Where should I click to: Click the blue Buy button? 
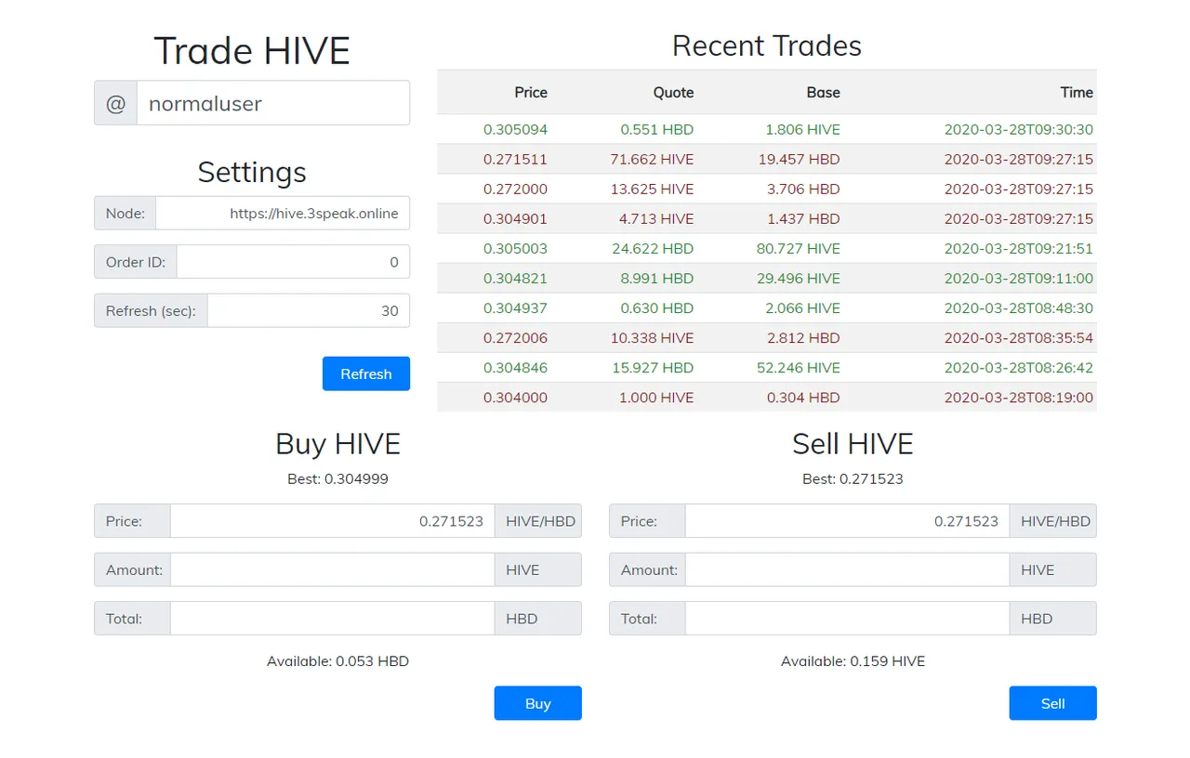(537, 703)
